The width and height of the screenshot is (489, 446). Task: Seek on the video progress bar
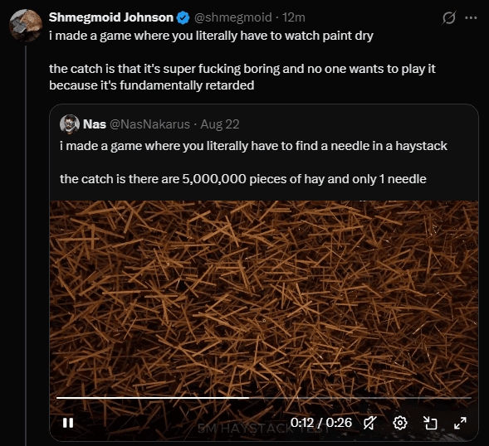coord(264,398)
